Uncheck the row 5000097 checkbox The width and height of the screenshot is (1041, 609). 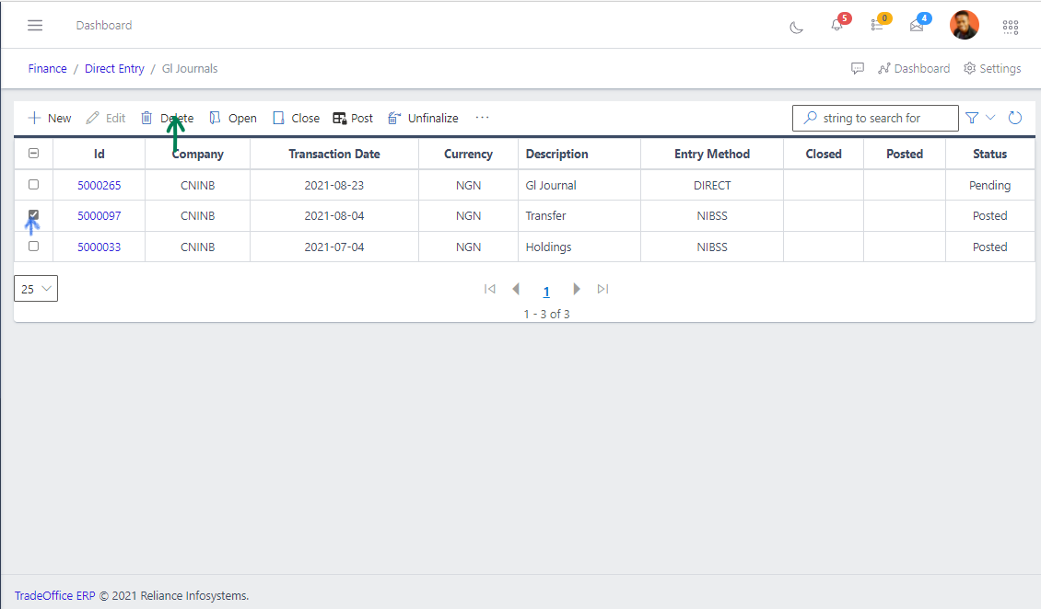coord(34,215)
